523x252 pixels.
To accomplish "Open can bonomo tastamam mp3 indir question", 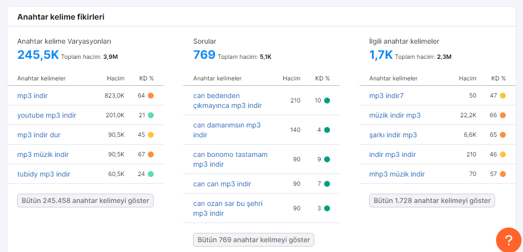I will pos(230,159).
